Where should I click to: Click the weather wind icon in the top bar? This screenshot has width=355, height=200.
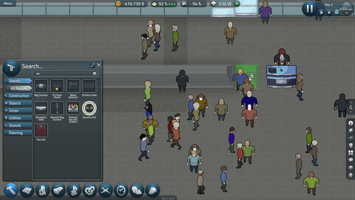[213, 4]
